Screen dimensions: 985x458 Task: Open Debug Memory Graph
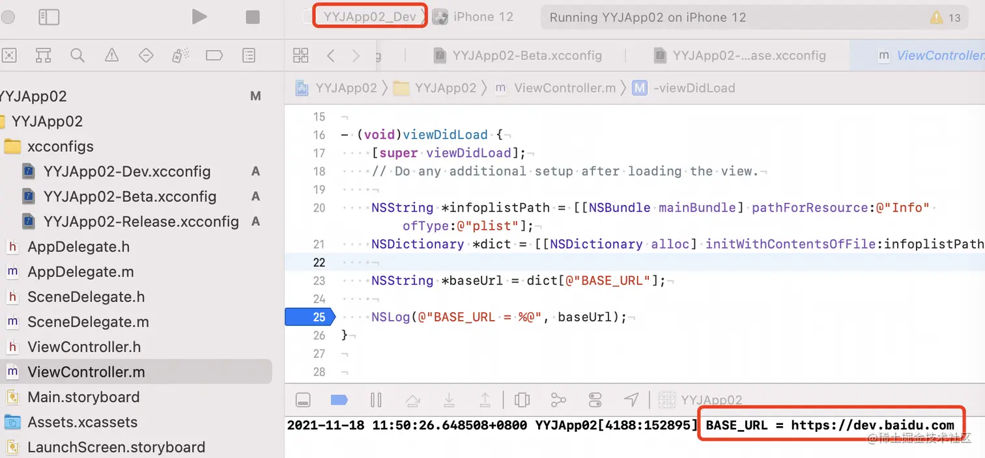point(558,399)
